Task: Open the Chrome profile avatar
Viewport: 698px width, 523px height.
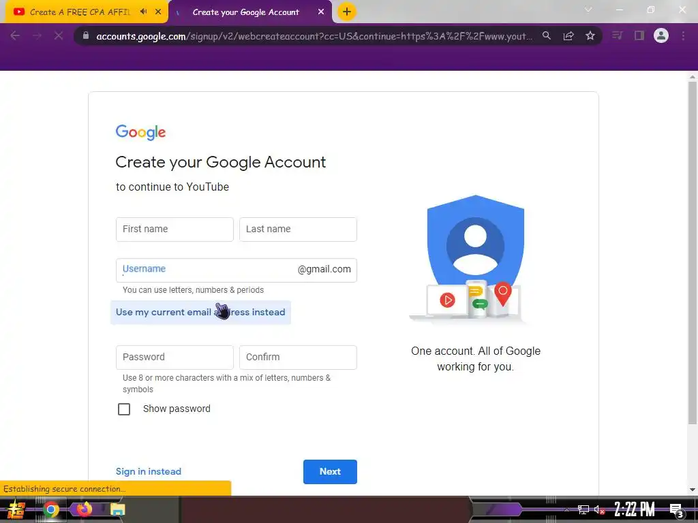Action: [x=661, y=35]
